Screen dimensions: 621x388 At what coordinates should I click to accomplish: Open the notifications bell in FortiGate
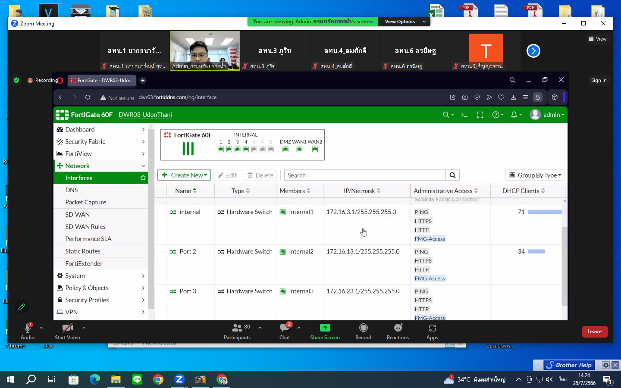click(x=516, y=115)
